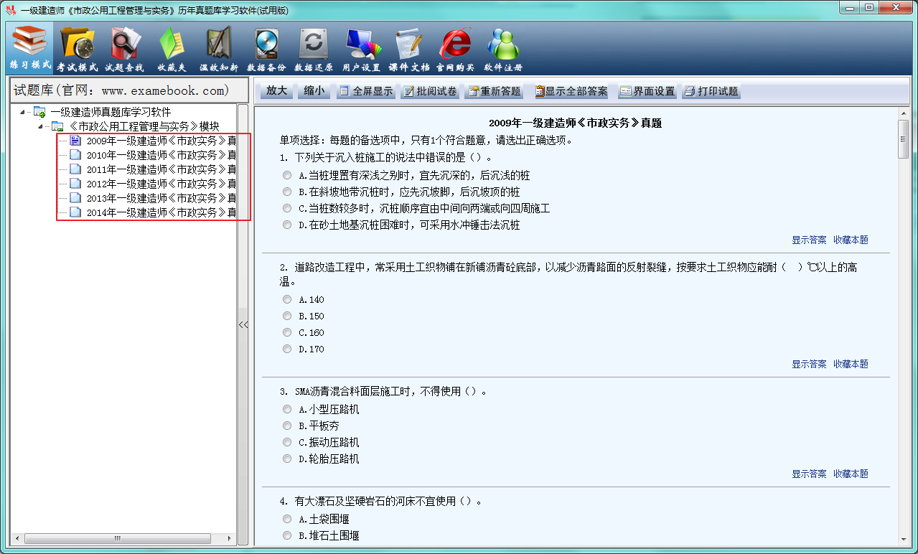Click 显示答案 link for question 1
This screenshot has height=554, width=918.
click(809, 240)
